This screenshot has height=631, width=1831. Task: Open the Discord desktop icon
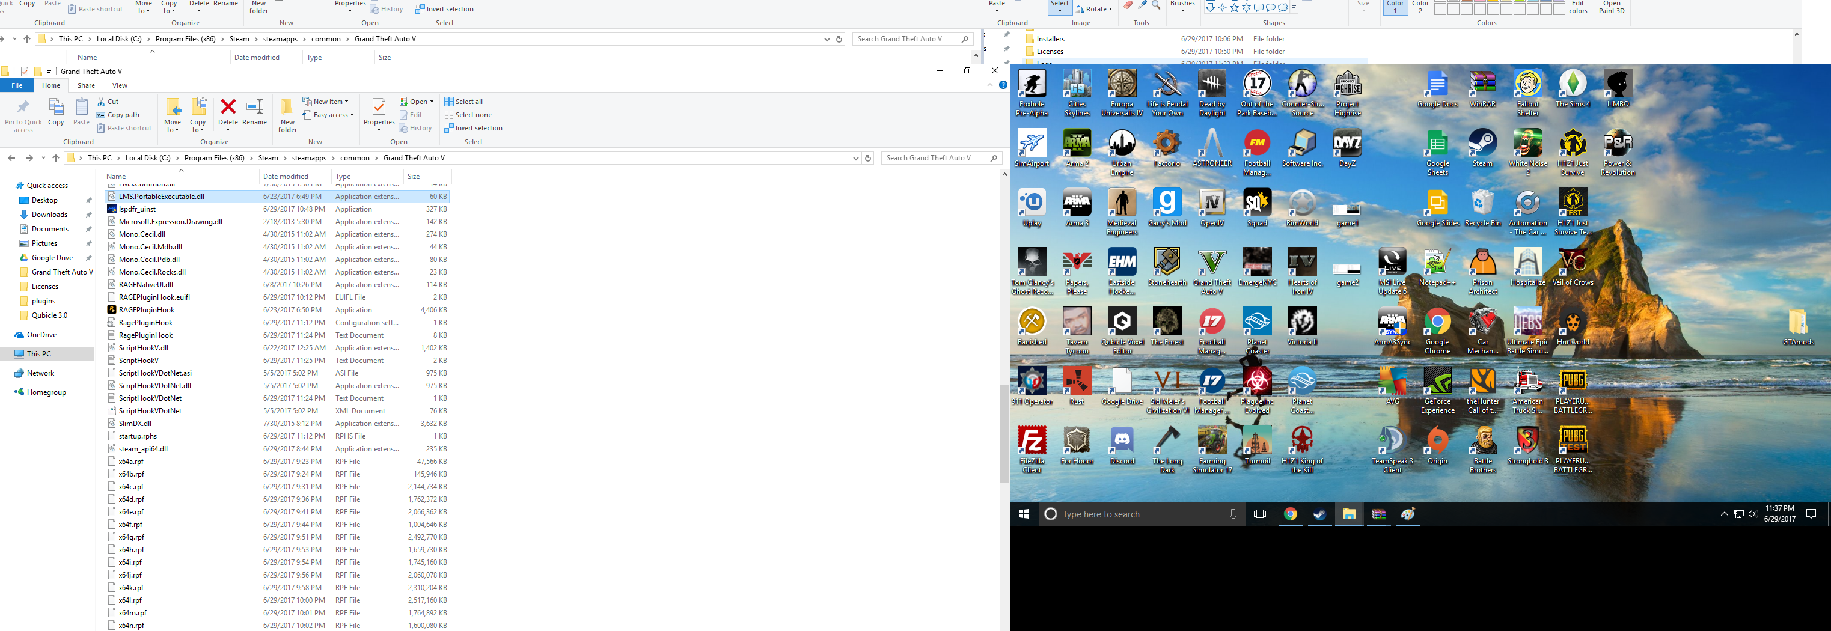coord(1122,445)
